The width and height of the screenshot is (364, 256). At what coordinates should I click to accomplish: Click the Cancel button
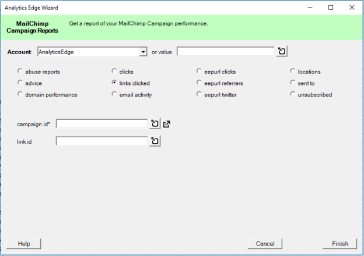click(265, 244)
